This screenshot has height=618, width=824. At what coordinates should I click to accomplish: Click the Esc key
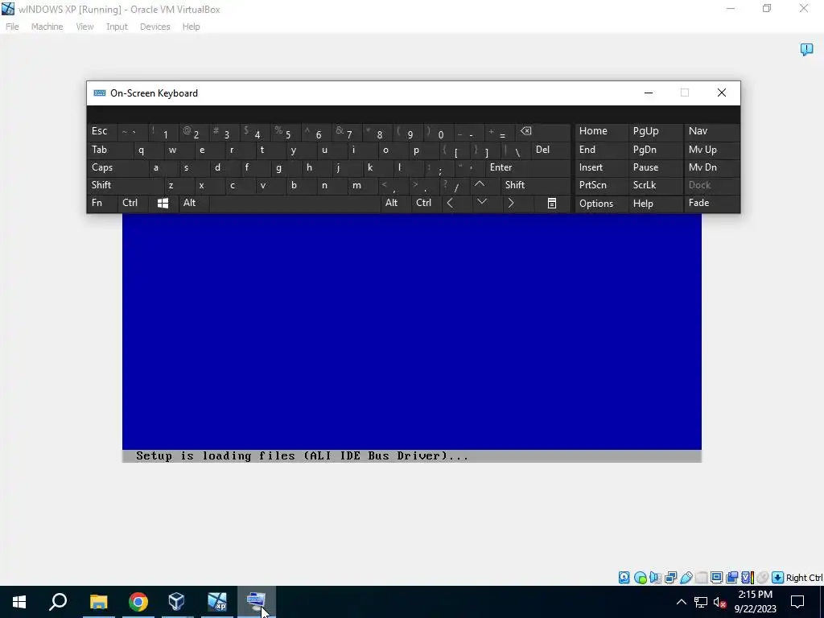tap(102, 131)
